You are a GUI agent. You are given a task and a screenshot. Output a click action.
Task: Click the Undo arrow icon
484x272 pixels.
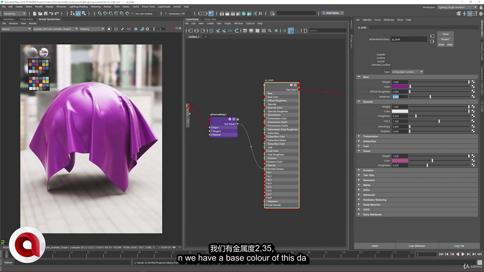click(51, 14)
